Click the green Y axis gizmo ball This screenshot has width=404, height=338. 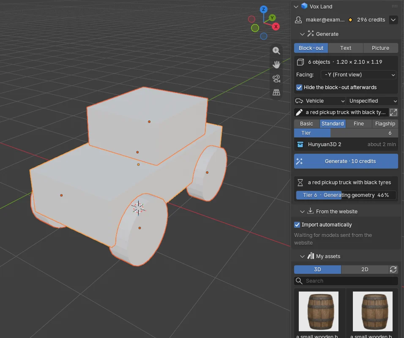[x=272, y=18]
